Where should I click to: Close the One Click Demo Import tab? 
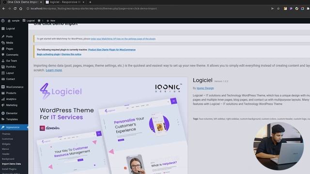[41, 2]
